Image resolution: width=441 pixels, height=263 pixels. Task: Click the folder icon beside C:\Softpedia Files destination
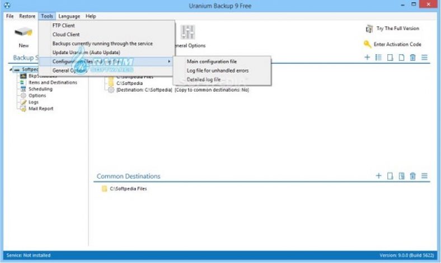coord(104,189)
